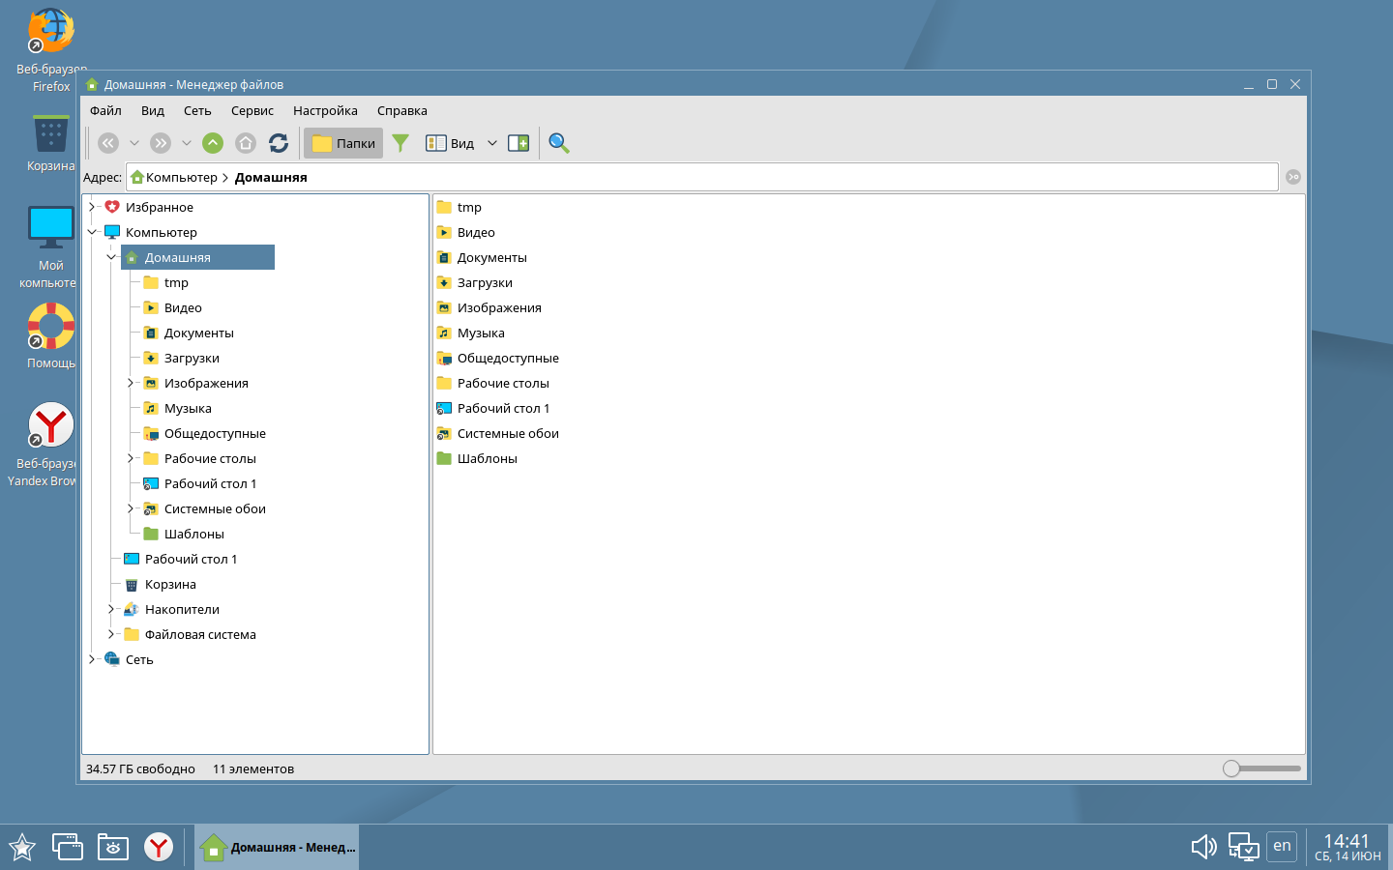This screenshot has width=1393, height=870.
Task: Click the volume speaker in the system tray
Action: [1203, 848]
